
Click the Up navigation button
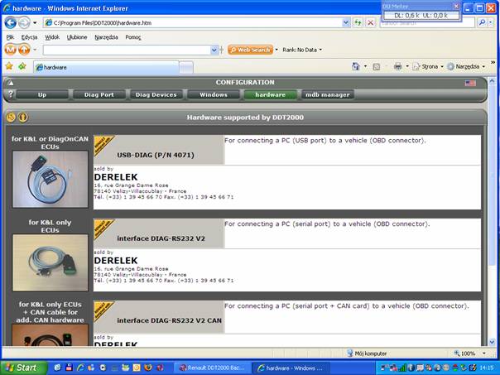coord(42,94)
